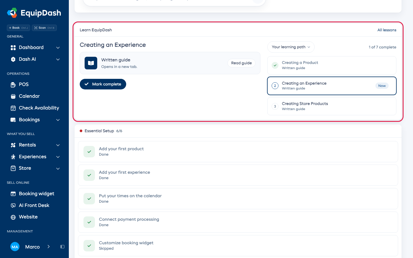Toggle checkmark for Customize booking widget
The height and width of the screenshot is (258, 413).
[89, 246]
